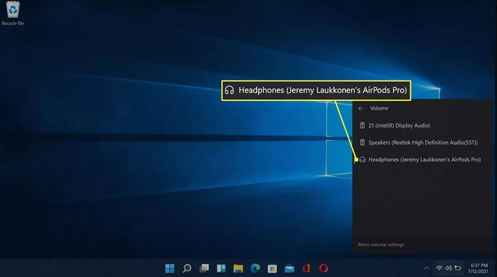
Task: Expand the hidden system tray icons chevron
Action: [426, 268]
